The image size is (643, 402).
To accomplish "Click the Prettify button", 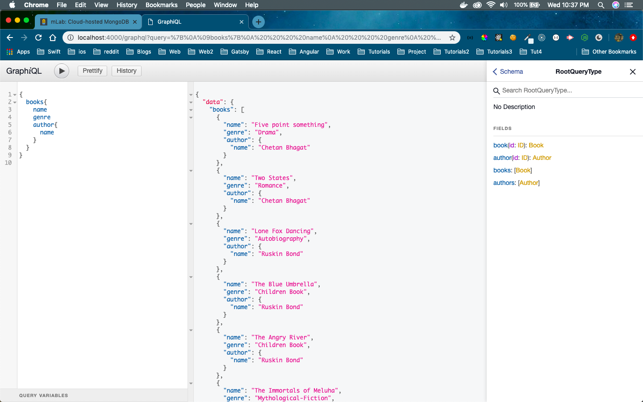I will click(92, 71).
